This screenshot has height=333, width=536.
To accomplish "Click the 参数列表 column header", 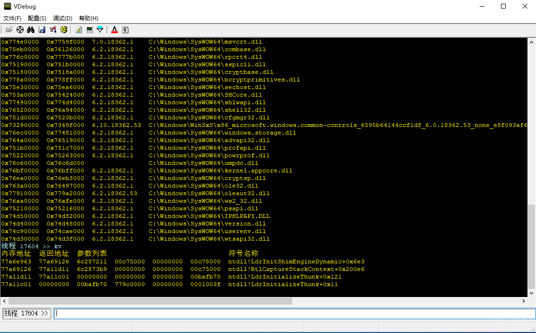I will click(x=92, y=253).
